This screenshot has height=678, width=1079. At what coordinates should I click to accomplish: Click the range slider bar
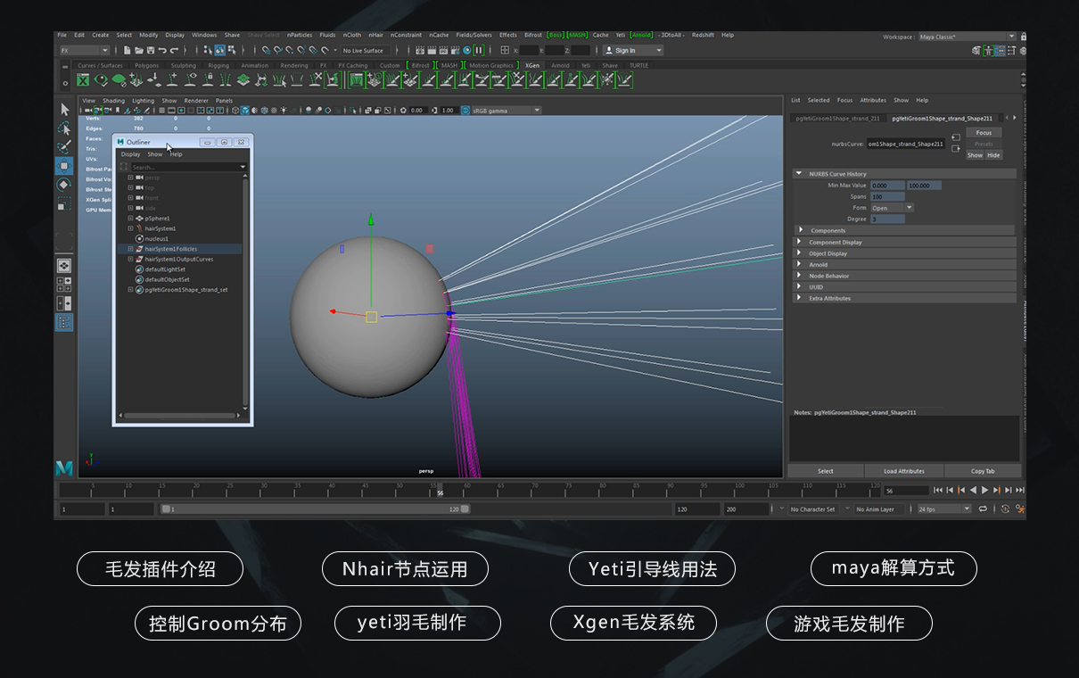pyautogui.click(x=315, y=509)
